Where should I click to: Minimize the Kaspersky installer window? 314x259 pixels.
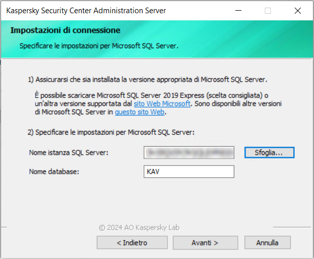238,11
